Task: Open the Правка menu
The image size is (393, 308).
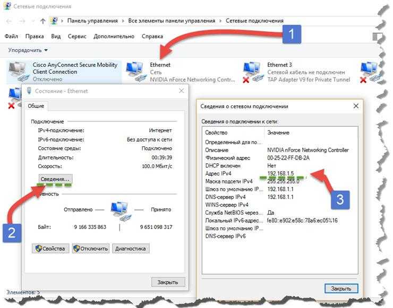Action: tap(35, 36)
